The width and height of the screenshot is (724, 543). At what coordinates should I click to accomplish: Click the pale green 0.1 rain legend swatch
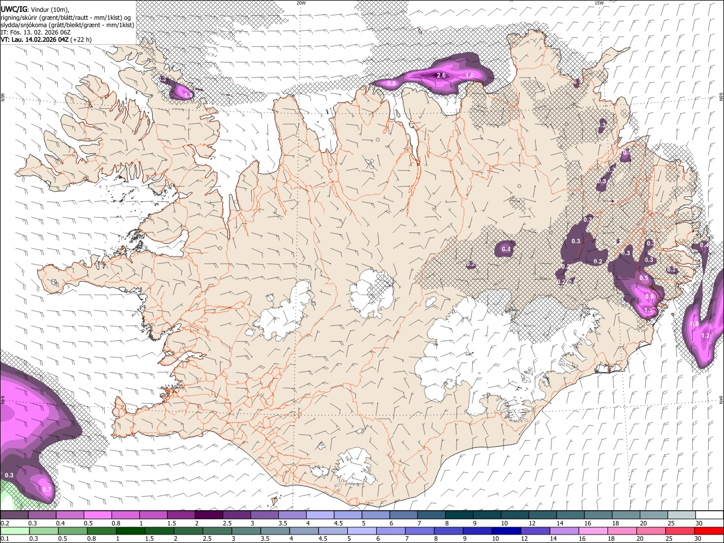[15, 531]
